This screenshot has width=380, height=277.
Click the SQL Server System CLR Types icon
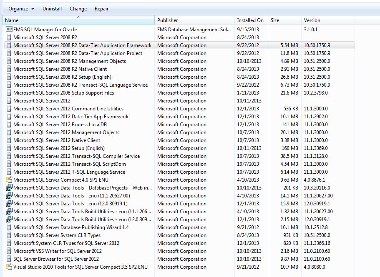[9, 235]
